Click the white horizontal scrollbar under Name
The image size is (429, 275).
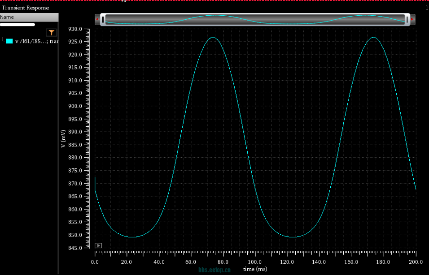18,25
